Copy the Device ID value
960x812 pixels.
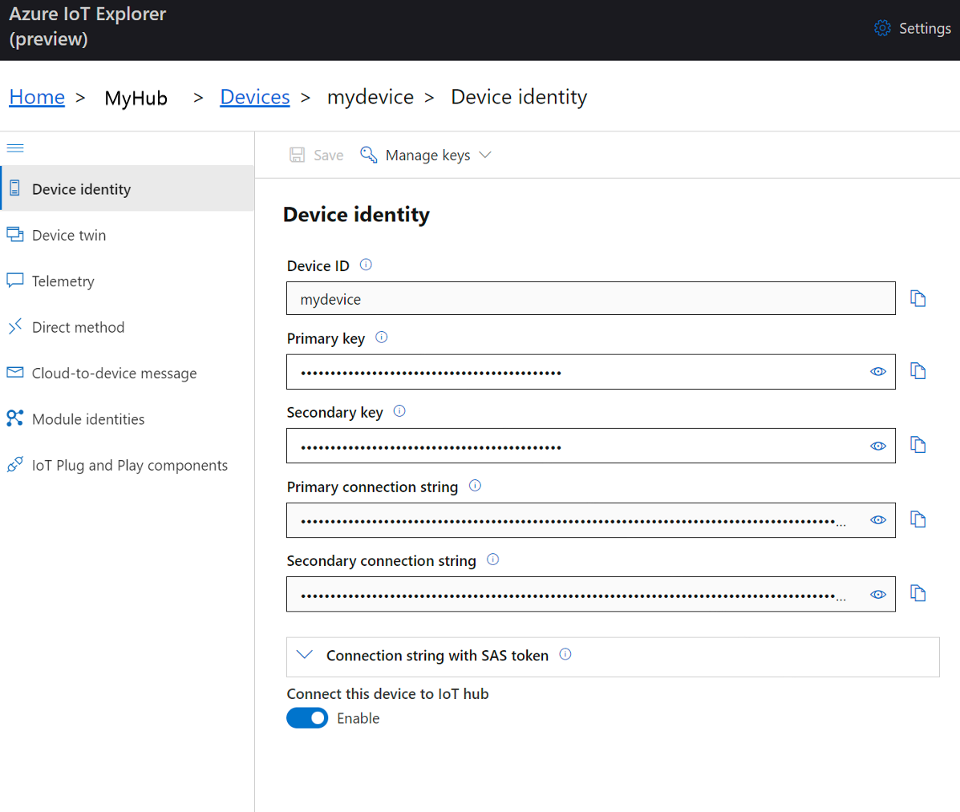[x=917, y=297]
